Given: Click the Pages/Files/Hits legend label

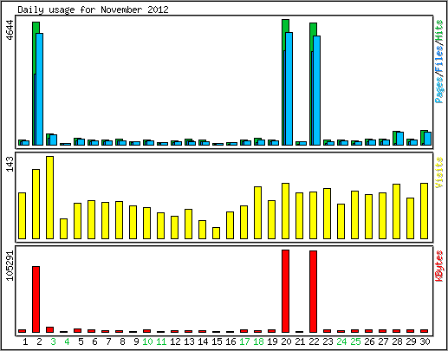Looking at the screenshot, I should click(439, 62).
